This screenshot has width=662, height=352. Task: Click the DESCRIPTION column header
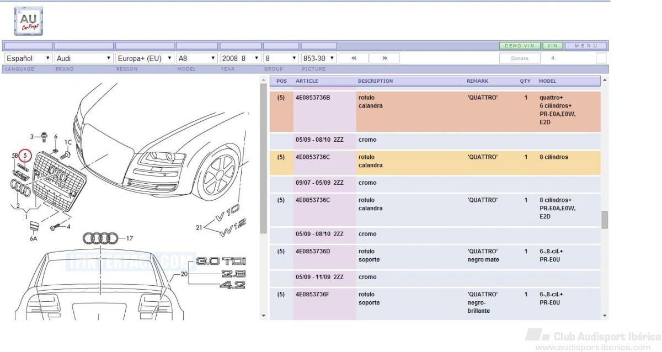point(376,81)
